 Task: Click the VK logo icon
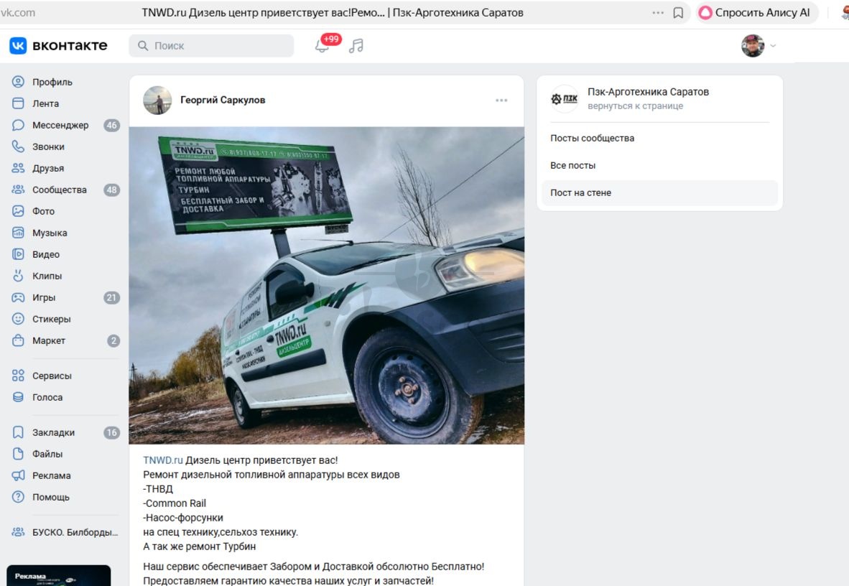coord(18,45)
